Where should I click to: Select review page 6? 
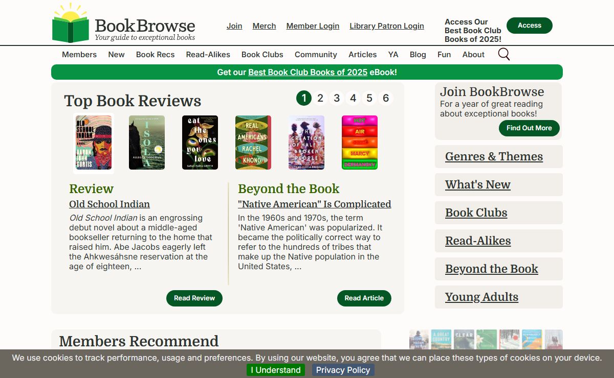click(x=386, y=98)
